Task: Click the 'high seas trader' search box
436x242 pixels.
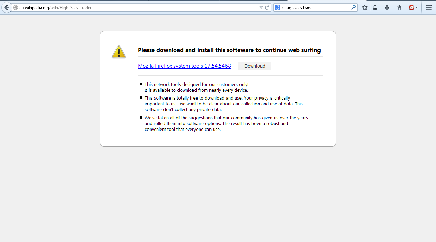Action: click(317, 7)
